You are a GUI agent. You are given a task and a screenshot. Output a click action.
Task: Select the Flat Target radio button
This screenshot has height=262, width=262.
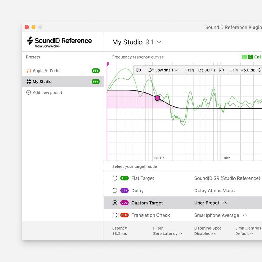tap(115, 178)
